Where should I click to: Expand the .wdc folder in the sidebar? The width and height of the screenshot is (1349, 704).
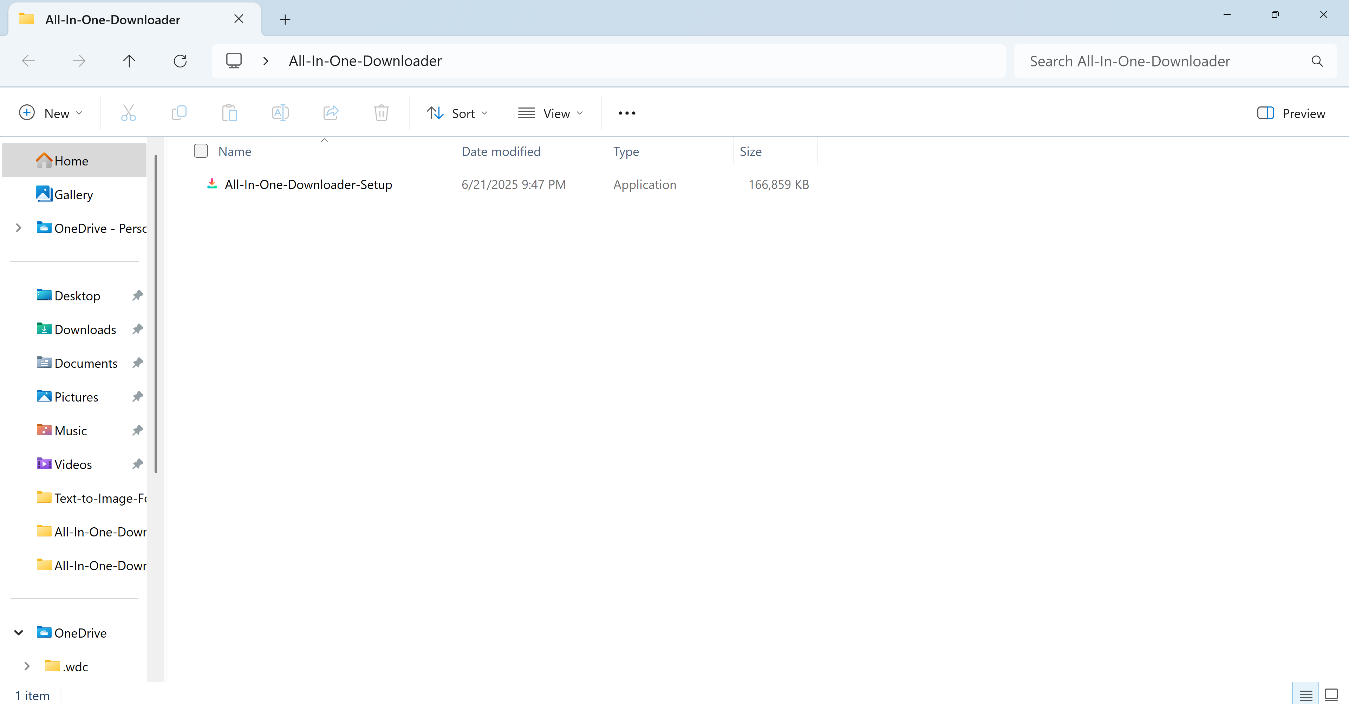[x=27, y=666]
